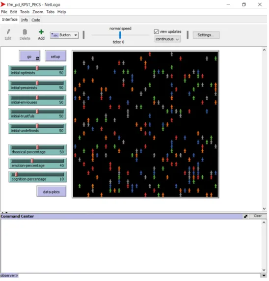
Task: Open the File menu
Action: tap(4, 12)
